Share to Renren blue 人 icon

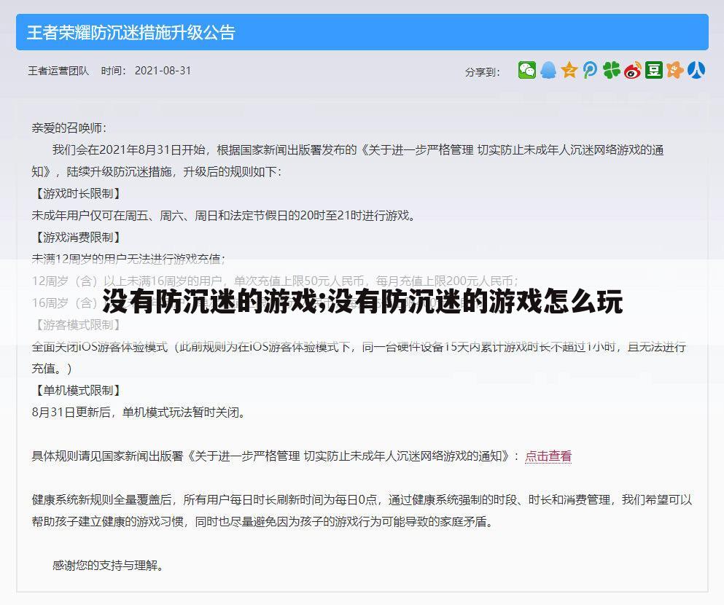tap(696, 70)
